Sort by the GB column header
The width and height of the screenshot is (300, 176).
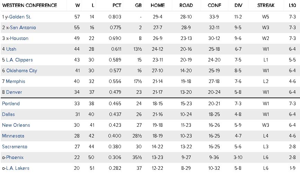click(x=138, y=5)
